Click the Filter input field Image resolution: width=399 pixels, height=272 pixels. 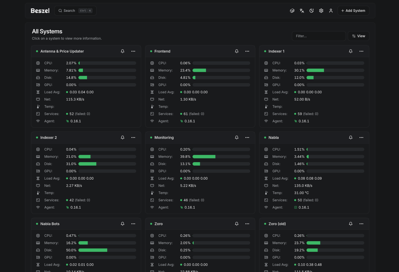point(319,36)
